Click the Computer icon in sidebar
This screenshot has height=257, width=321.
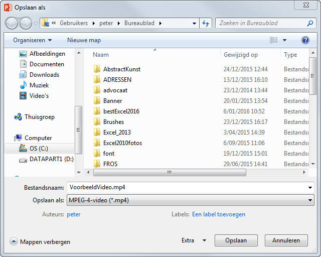pyautogui.click(x=18, y=138)
